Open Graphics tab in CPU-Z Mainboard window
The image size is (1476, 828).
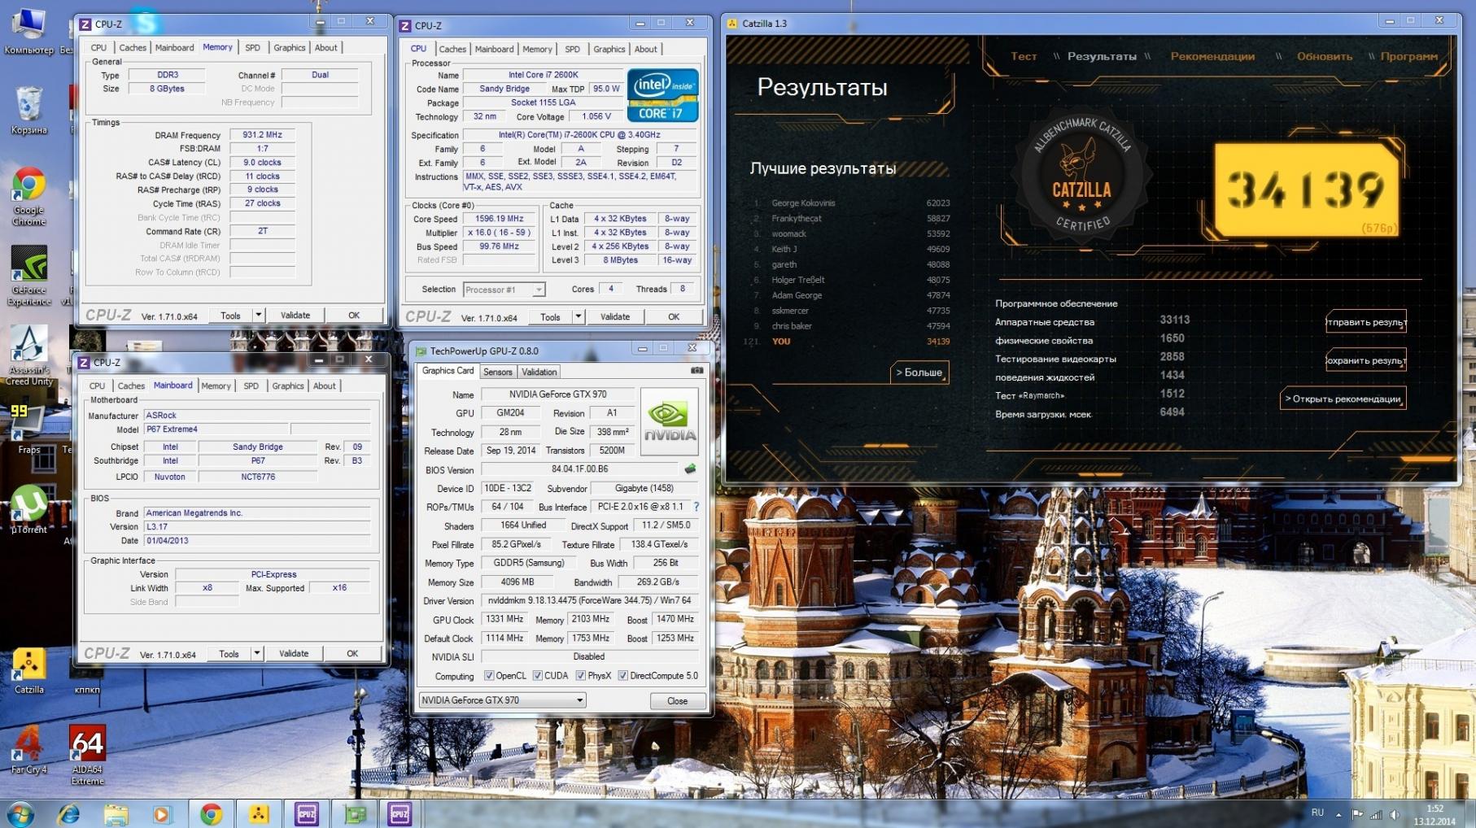[x=288, y=386]
